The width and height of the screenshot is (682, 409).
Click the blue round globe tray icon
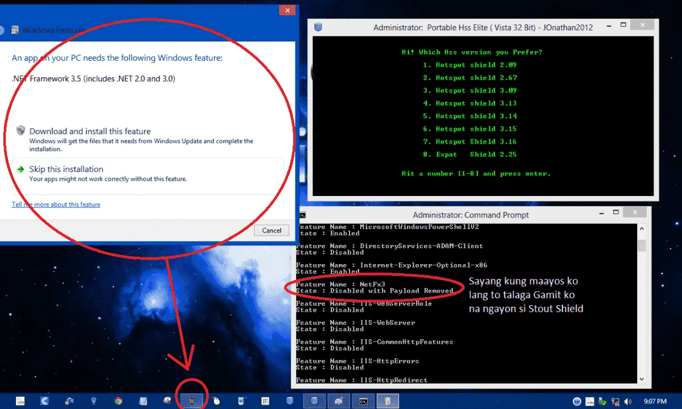tap(577, 402)
